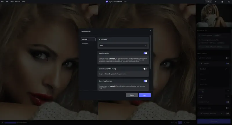
Task: Open the Edit menu
Action: click(7, 2)
